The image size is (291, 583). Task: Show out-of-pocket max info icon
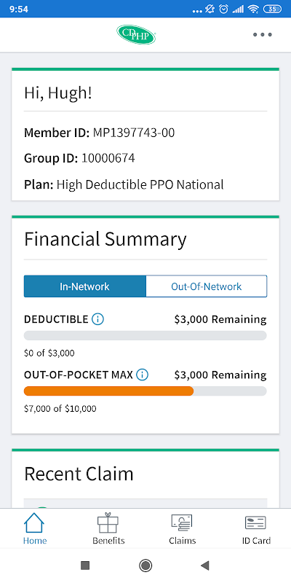click(x=142, y=375)
